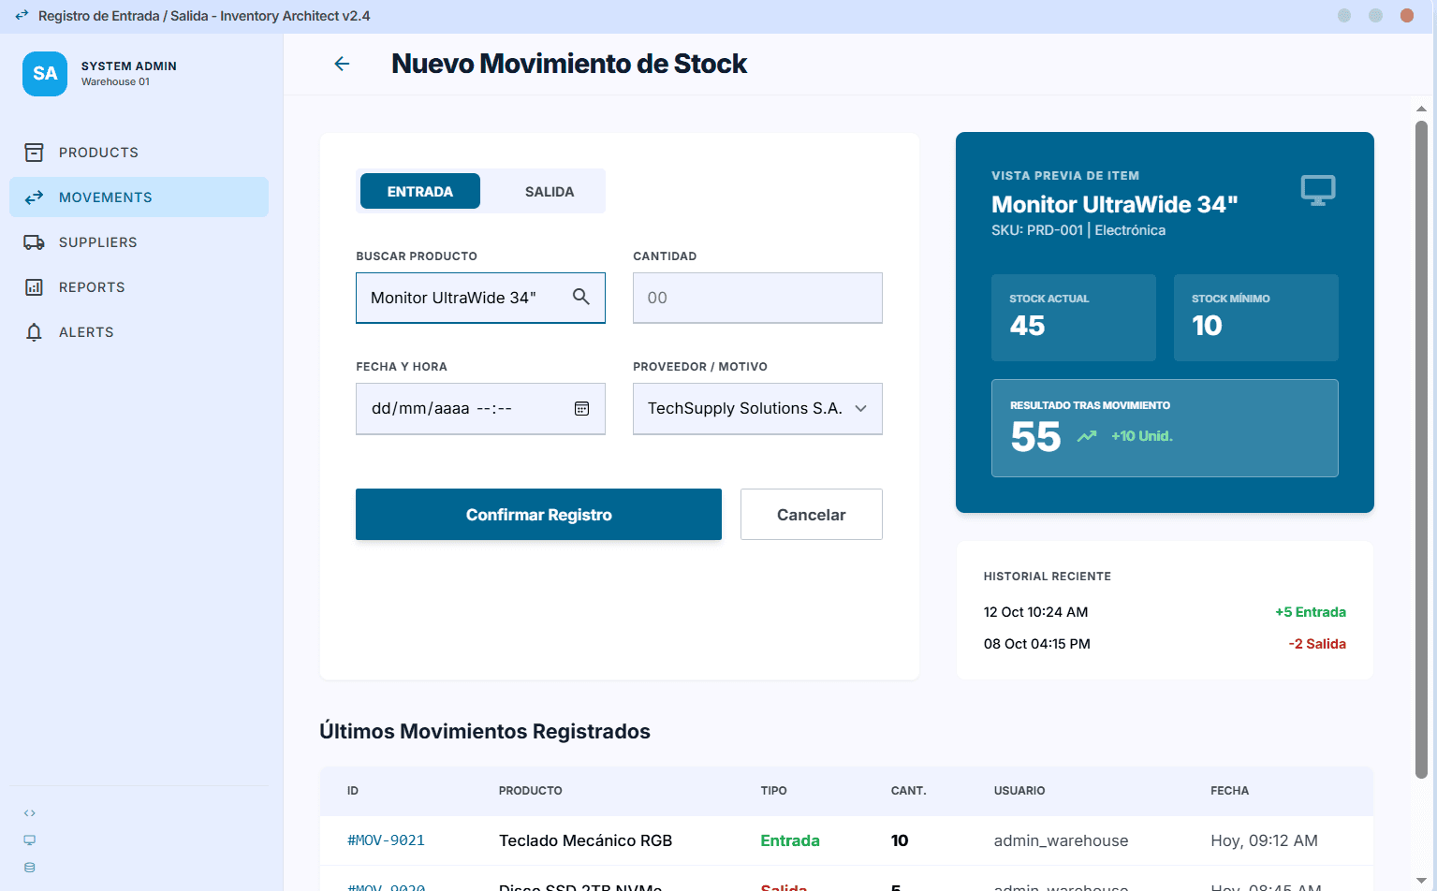The width and height of the screenshot is (1437, 891).
Task: Click the monitor icon in the item preview
Action: pyautogui.click(x=1318, y=190)
